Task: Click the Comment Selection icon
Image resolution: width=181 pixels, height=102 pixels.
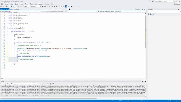Action: coord(66,6)
